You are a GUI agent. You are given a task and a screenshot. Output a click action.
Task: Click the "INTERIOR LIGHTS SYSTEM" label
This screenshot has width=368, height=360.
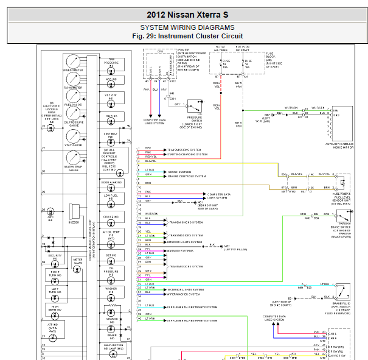185,242
